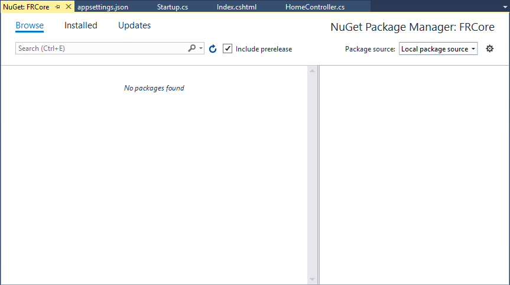Open the Index.cshtml tab
Screen dimensions: 510x285
(236, 7)
